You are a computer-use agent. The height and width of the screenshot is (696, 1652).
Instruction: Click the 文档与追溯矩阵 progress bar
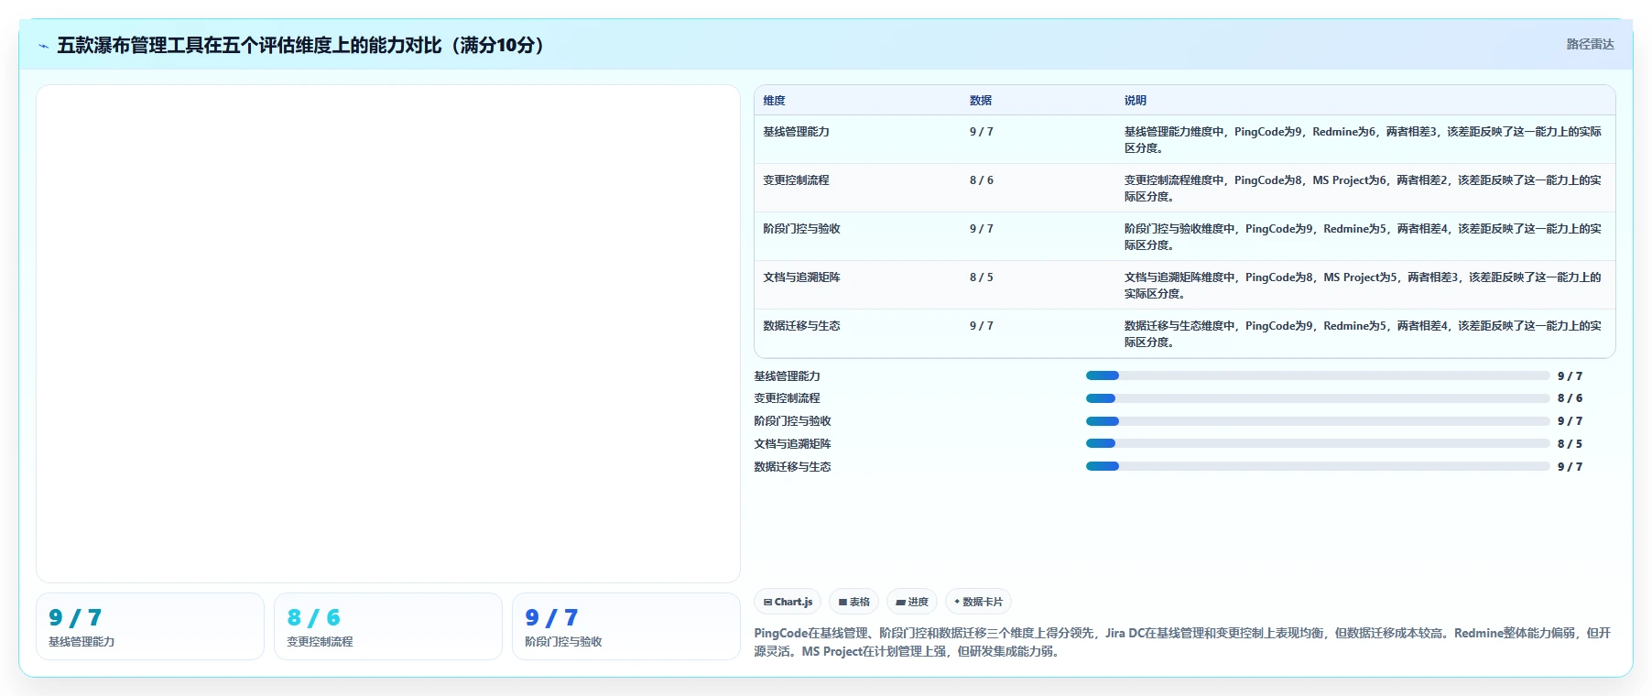[1318, 443]
